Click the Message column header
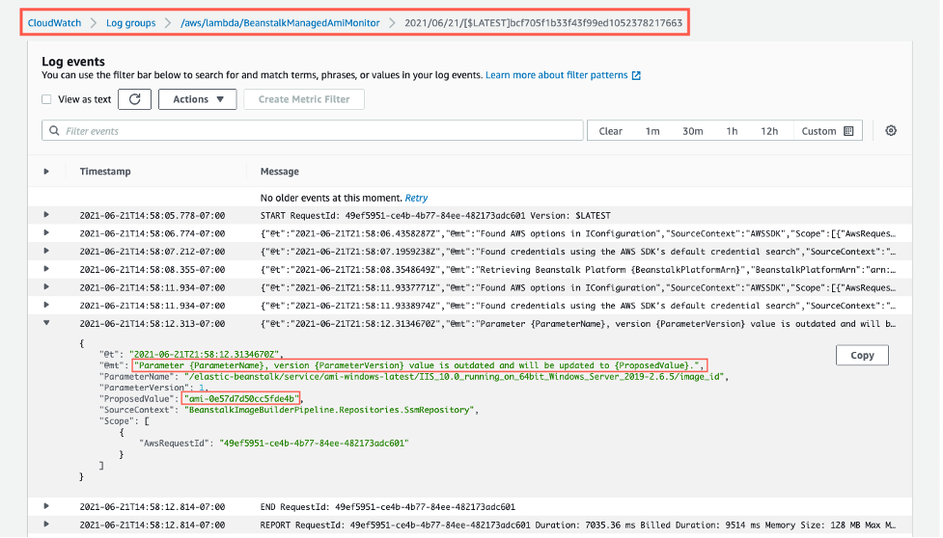The height and width of the screenshot is (538, 943). click(x=280, y=171)
